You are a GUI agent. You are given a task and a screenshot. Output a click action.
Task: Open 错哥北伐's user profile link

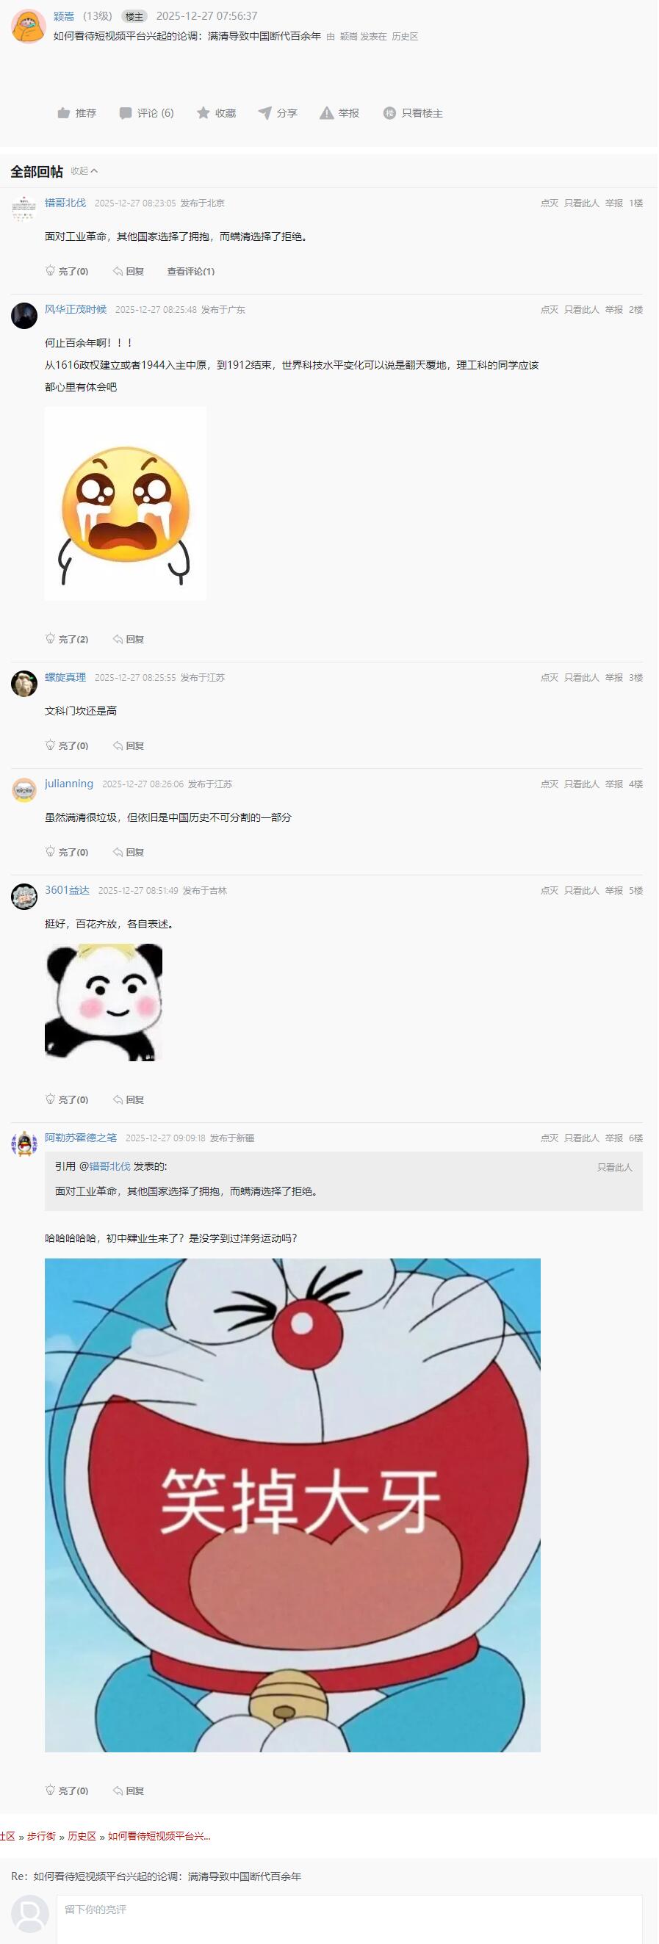point(65,203)
